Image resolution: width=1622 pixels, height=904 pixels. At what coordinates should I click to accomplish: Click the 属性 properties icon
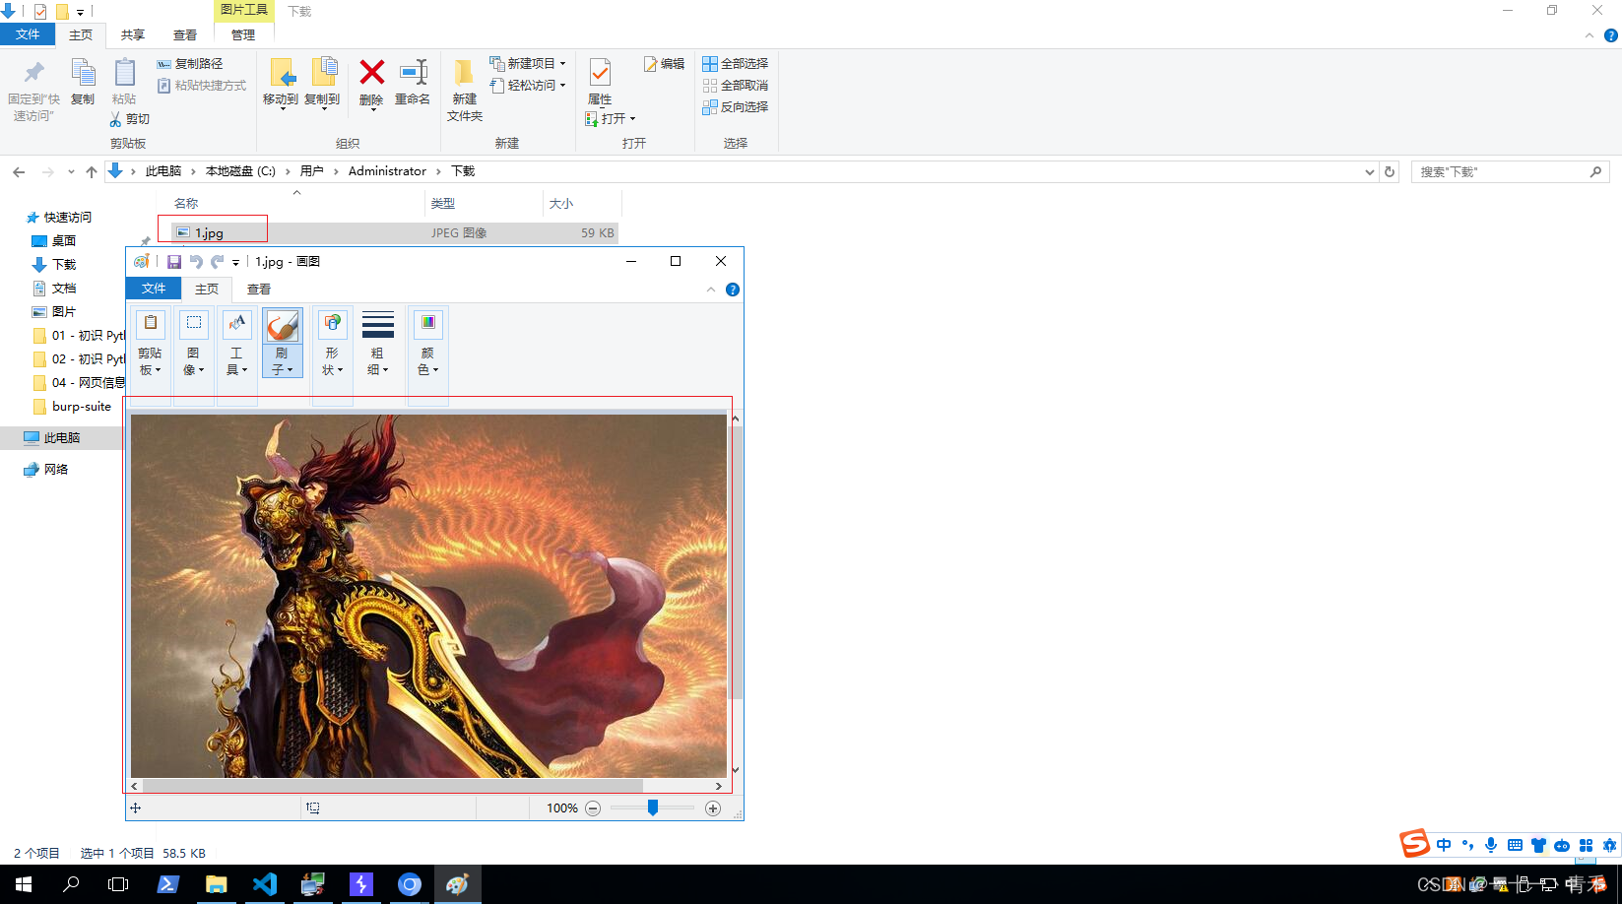point(600,73)
